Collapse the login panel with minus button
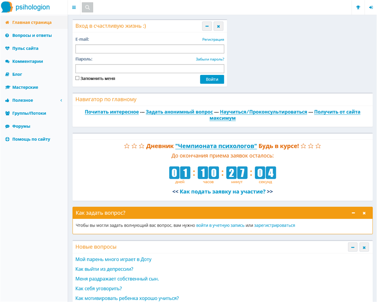Screen dimensions: 377x302 pyautogui.click(x=207, y=26)
